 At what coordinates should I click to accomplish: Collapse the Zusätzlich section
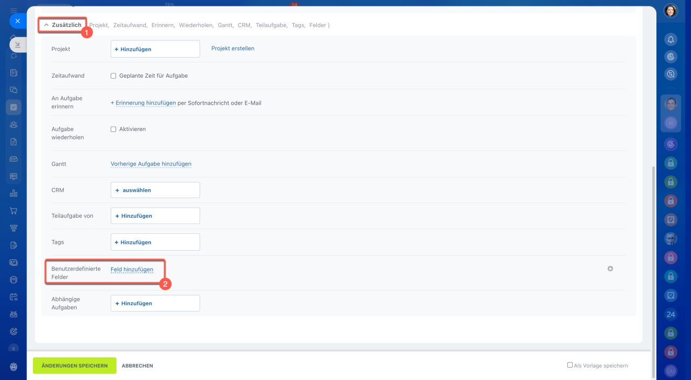[x=63, y=25]
